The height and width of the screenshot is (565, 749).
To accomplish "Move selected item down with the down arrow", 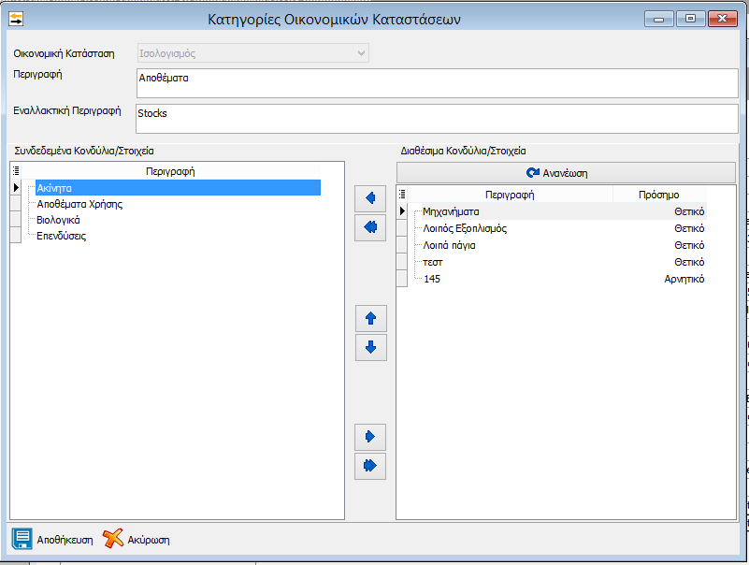I will [x=370, y=347].
